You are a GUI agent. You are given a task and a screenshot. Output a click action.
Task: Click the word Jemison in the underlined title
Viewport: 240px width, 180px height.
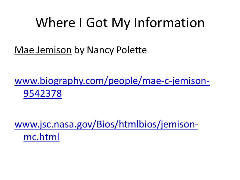[54, 50]
